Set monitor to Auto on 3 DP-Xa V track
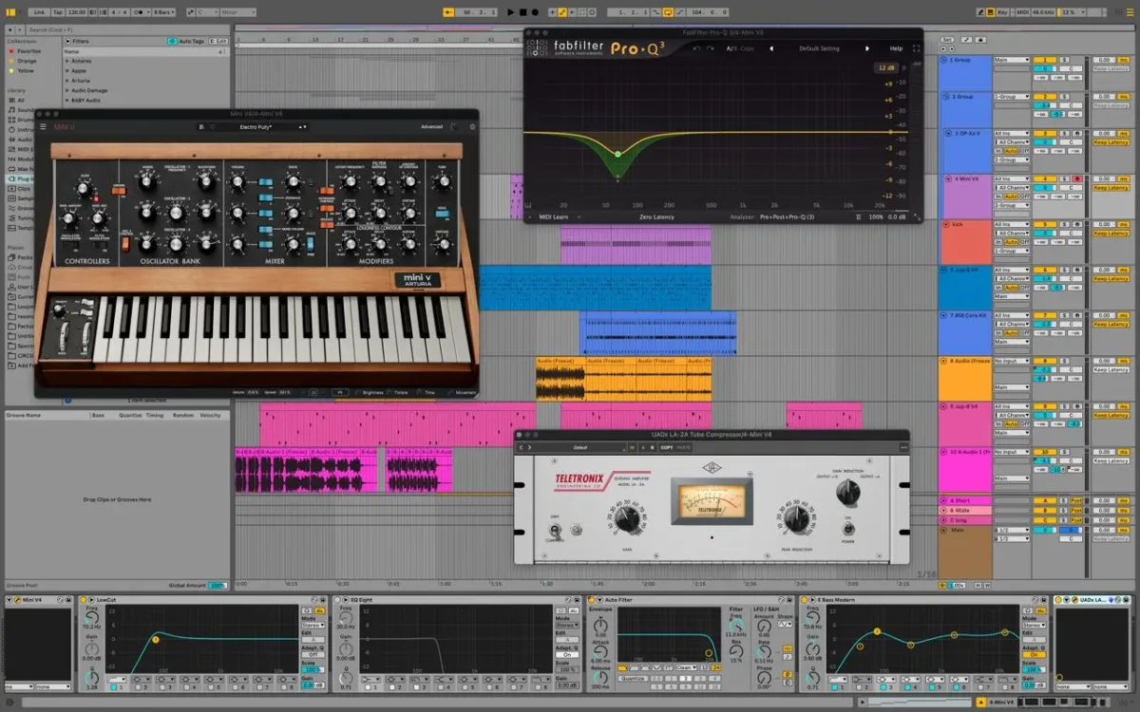The width and height of the screenshot is (1140, 712). pos(1011,151)
